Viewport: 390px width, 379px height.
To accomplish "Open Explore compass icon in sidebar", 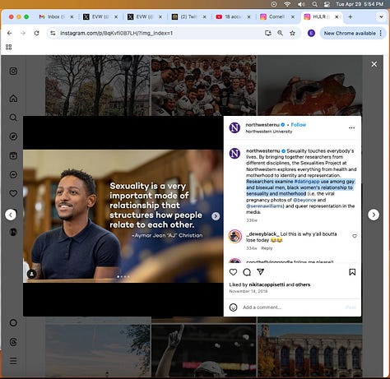I will pos(13,136).
